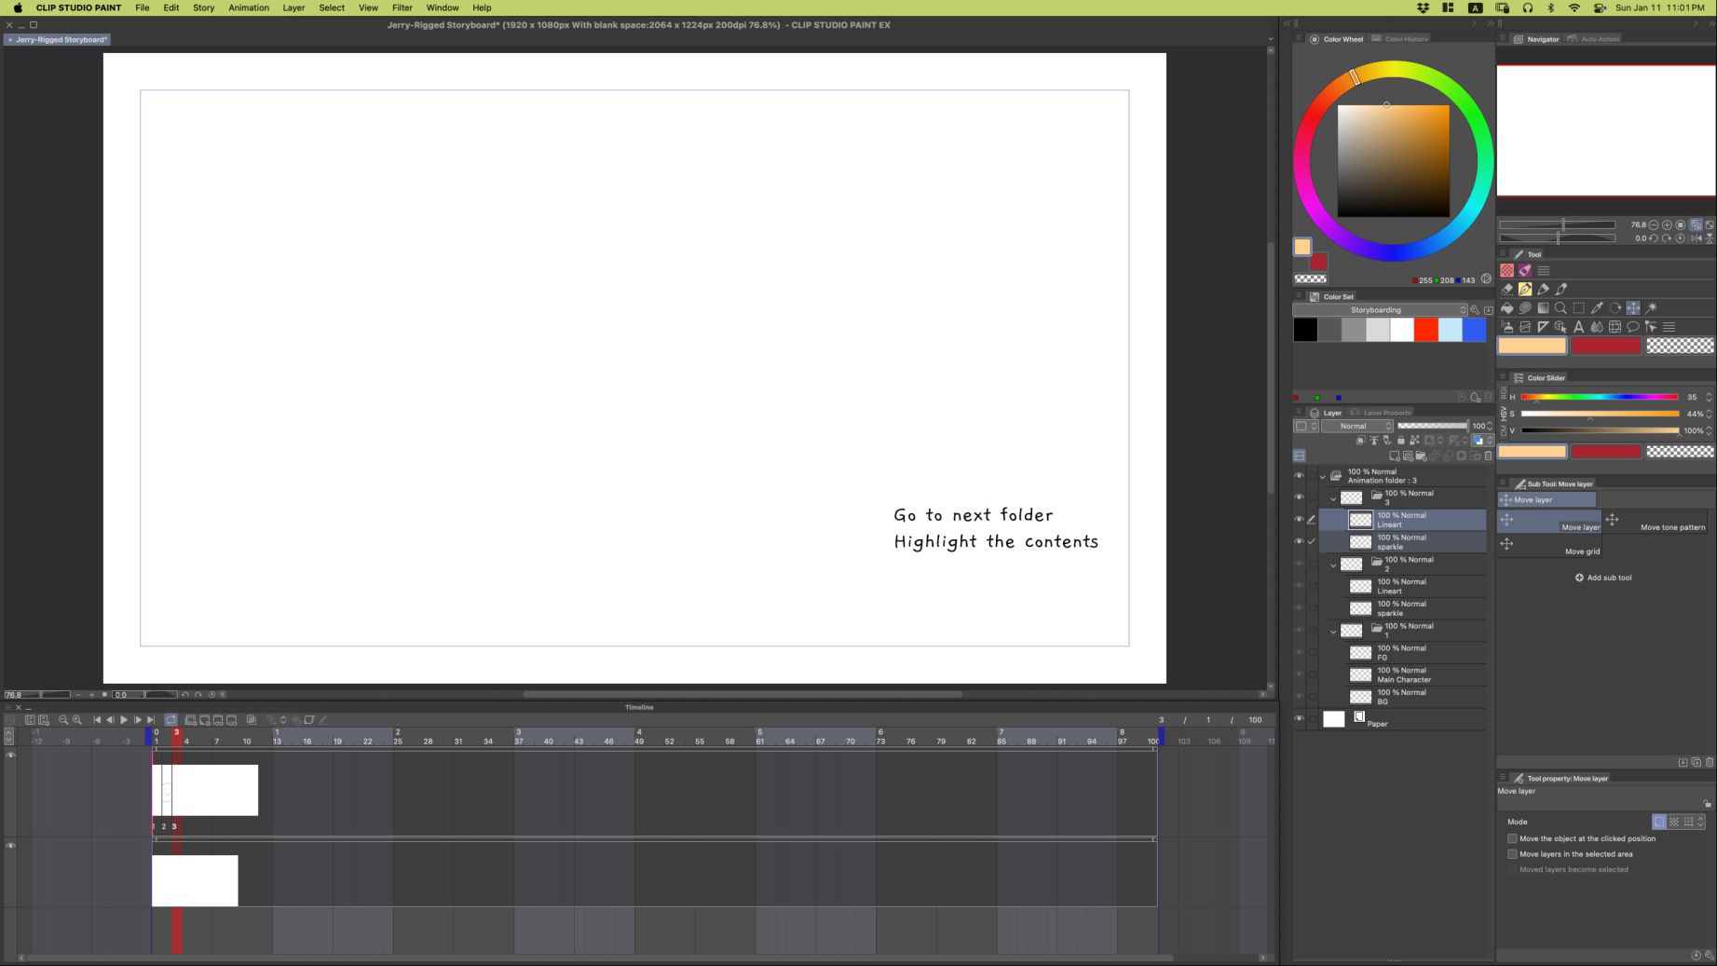Image resolution: width=1717 pixels, height=966 pixels.
Task: Select the Eraser tool
Action: click(x=1506, y=290)
